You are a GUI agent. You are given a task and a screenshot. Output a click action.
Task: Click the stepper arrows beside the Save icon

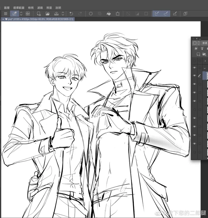pos(63,13)
